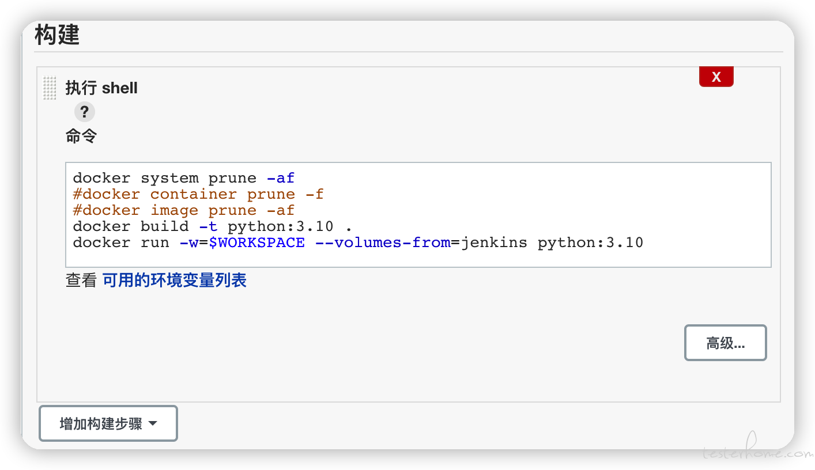
Task: Click the 高级... button
Action: coord(725,343)
